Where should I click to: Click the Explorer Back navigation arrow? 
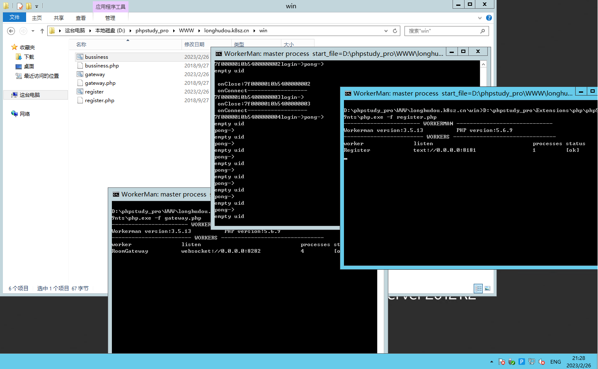click(x=11, y=31)
